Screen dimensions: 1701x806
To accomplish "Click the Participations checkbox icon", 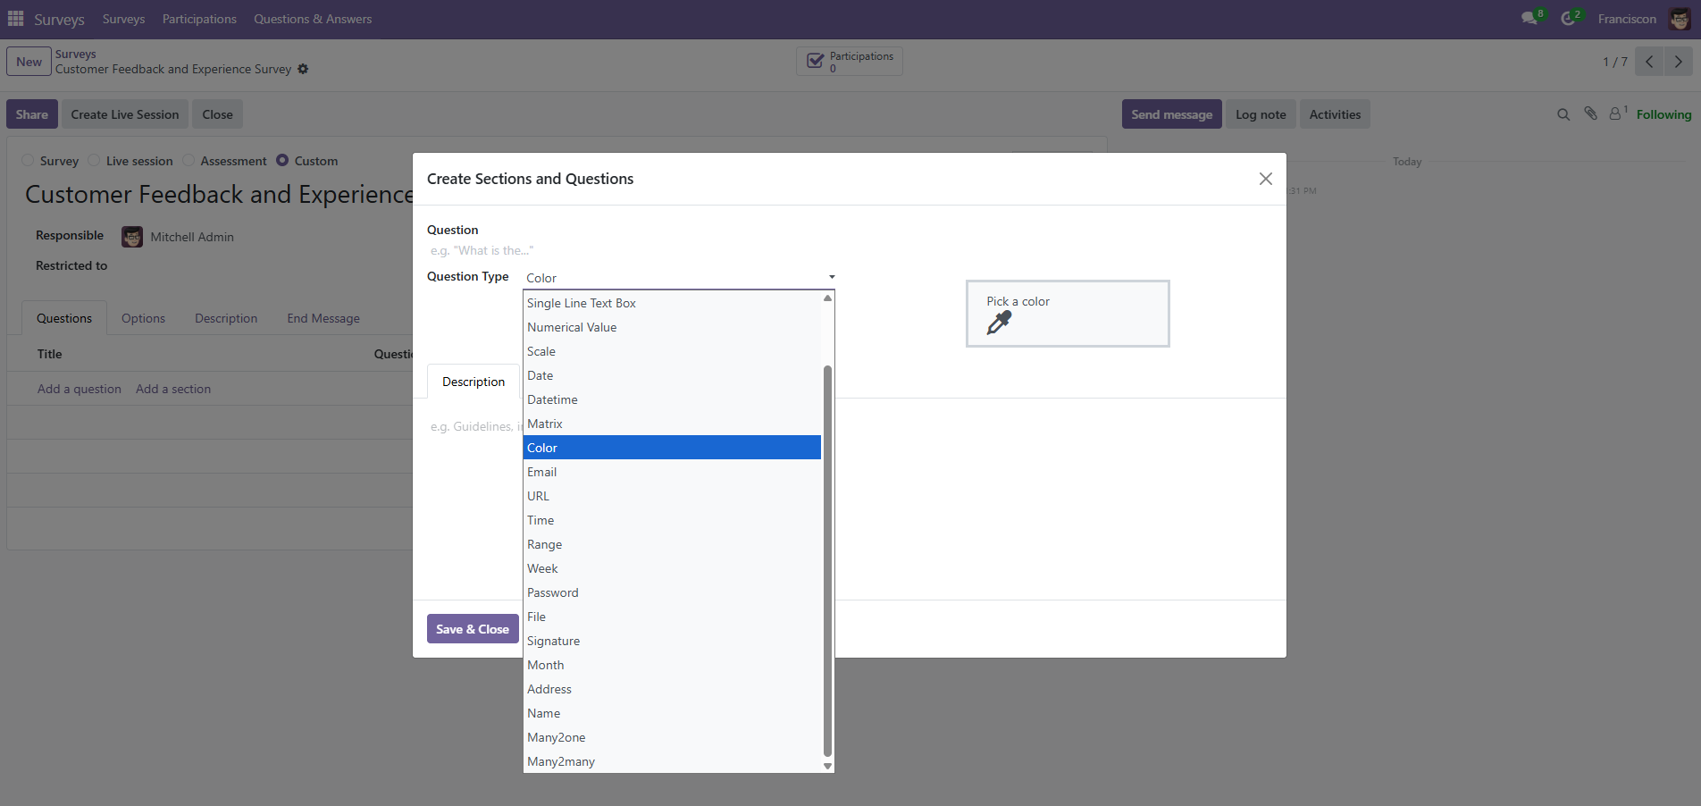I will (816, 61).
